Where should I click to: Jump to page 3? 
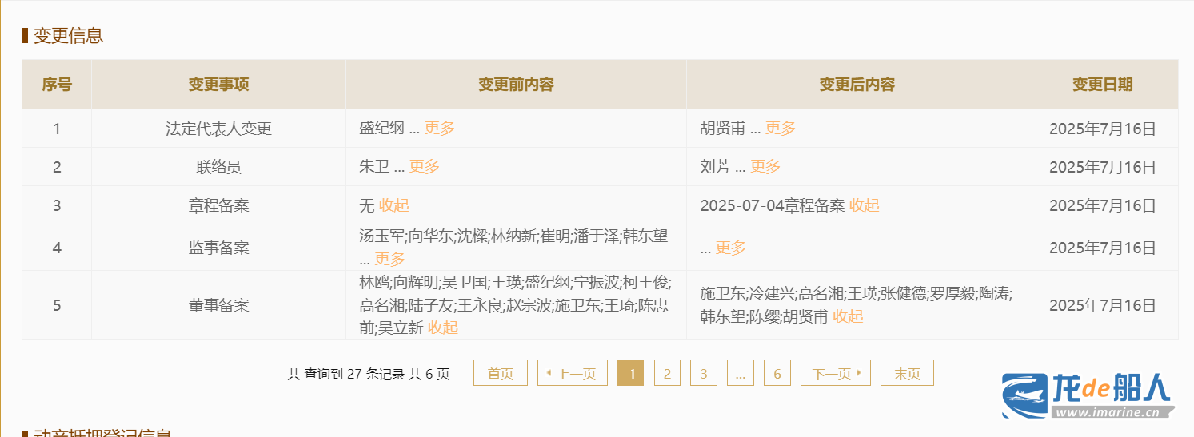[704, 373]
